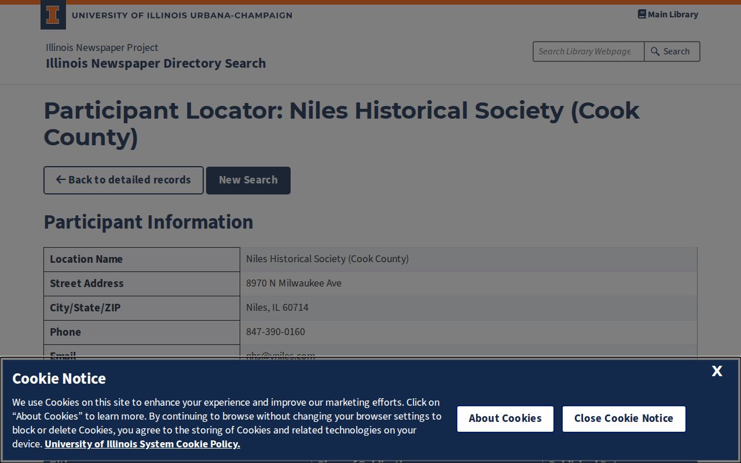Screen dimensions: 741x463
Task: Open the Main Library link
Action: click(x=668, y=14)
